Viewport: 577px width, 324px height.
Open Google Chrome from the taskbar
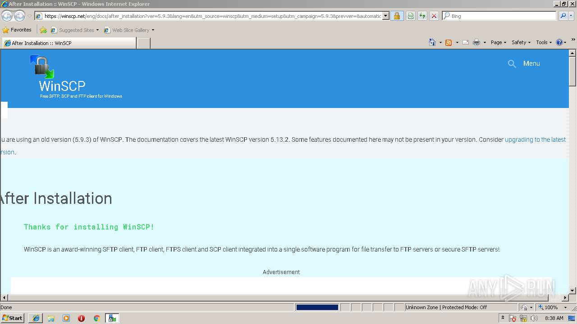point(96,318)
